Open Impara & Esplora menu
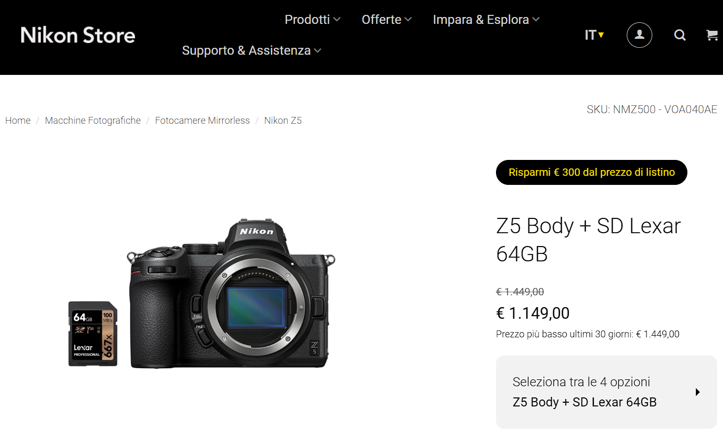 (x=486, y=20)
